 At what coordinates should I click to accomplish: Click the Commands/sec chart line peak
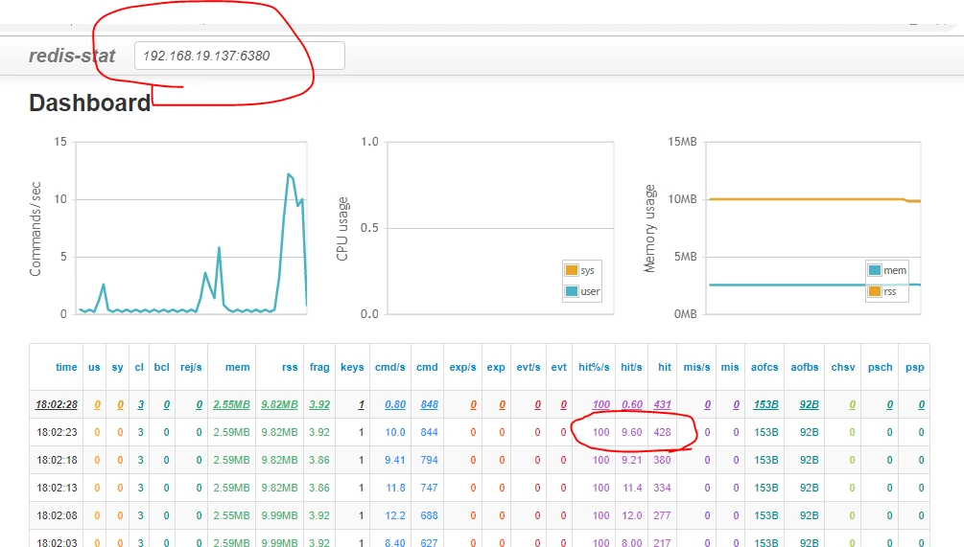click(289, 174)
